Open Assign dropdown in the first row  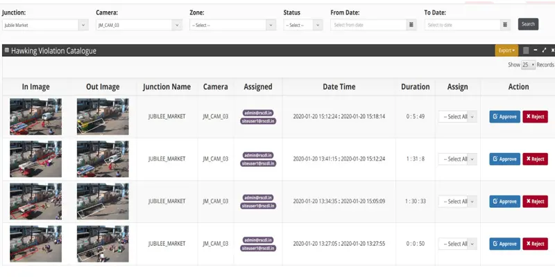[457, 117]
